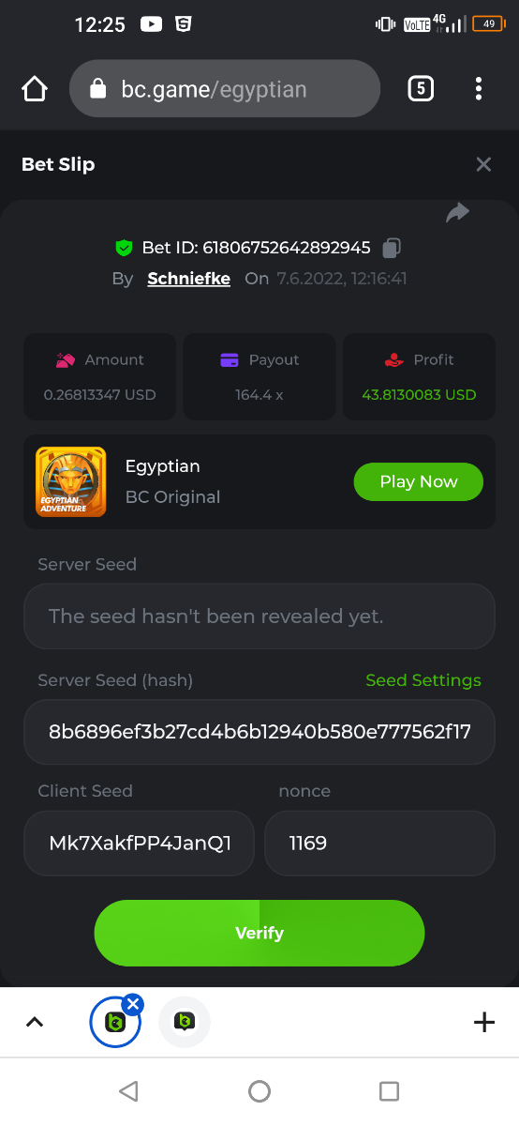Open the browser three-dot menu
Image resolution: width=519 pixels, height=1126 pixels.
479,89
